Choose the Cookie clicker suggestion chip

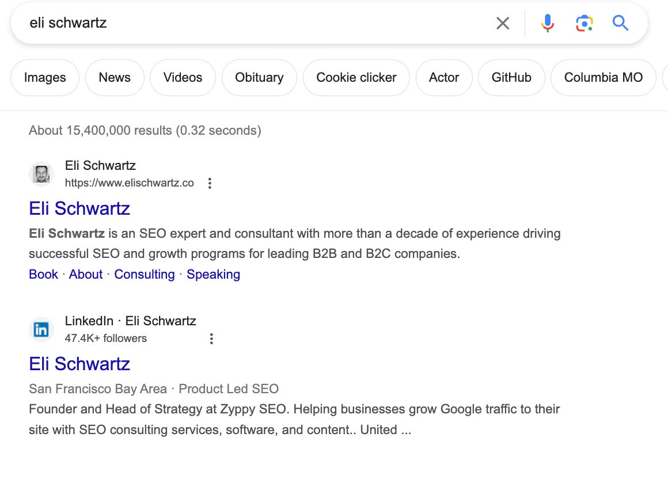coord(356,78)
